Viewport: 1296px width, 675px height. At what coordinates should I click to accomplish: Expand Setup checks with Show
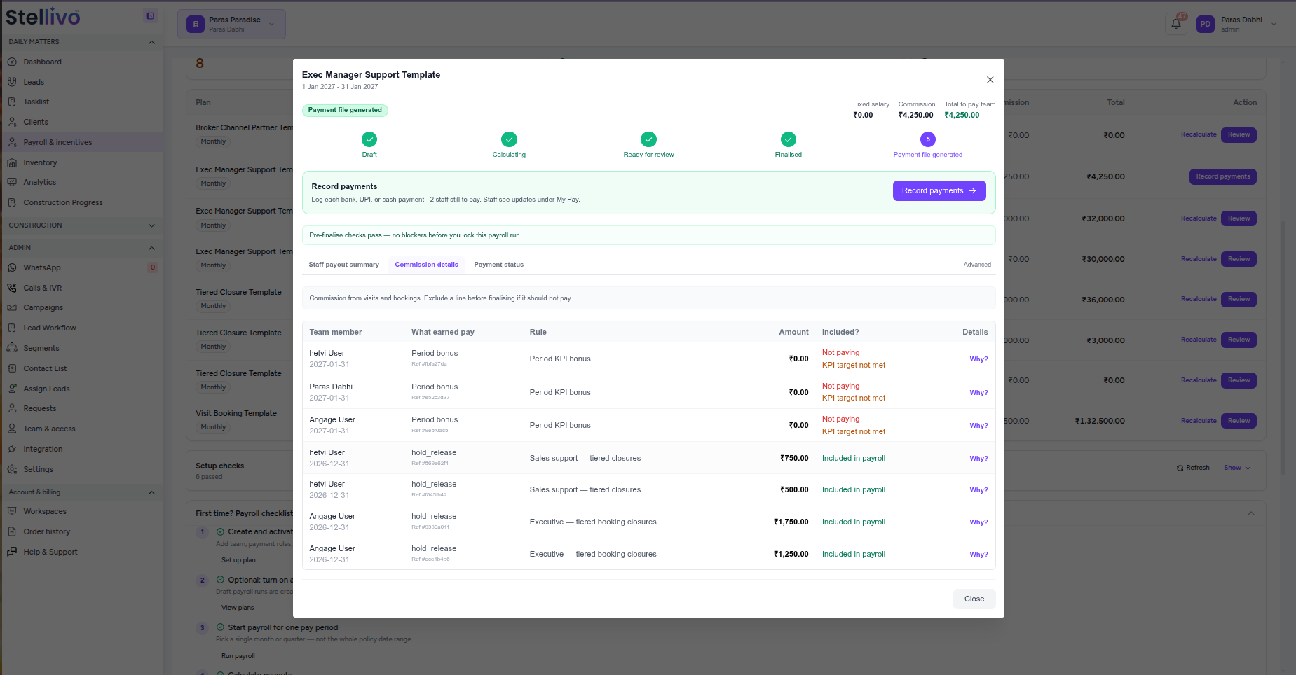(1237, 468)
